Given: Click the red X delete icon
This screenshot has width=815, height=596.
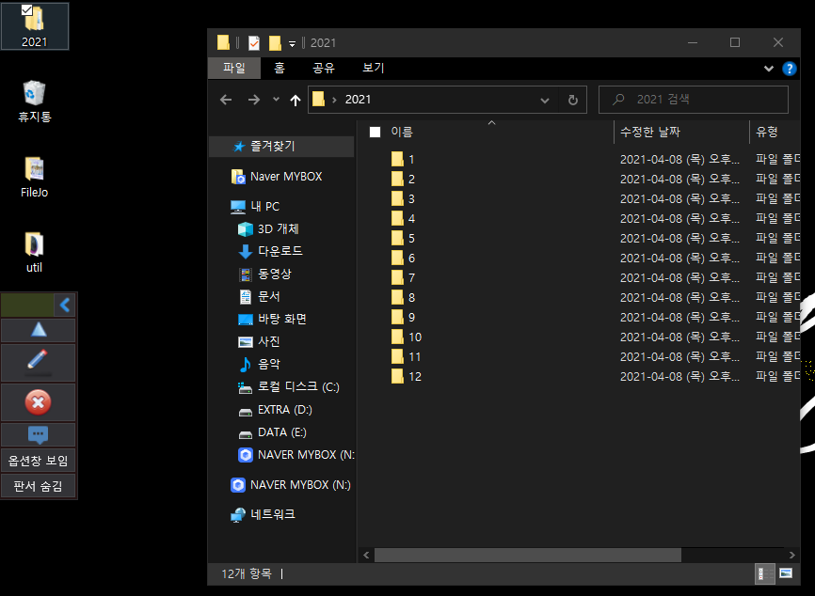Looking at the screenshot, I should (x=38, y=401).
